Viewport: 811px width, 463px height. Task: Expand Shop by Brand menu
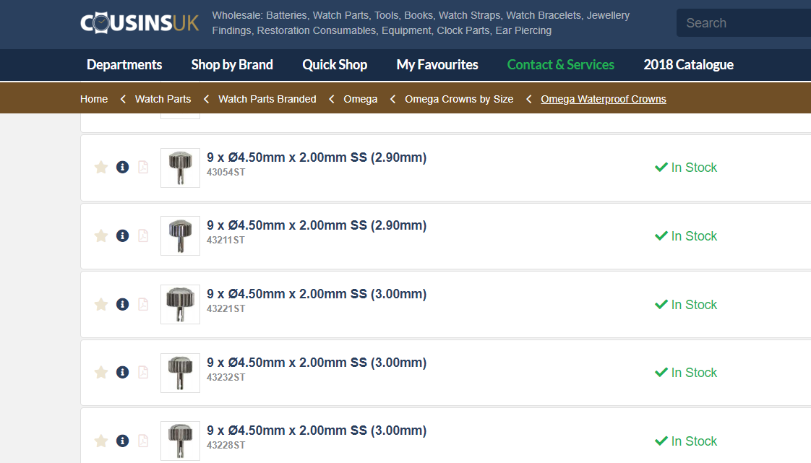coord(232,65)
